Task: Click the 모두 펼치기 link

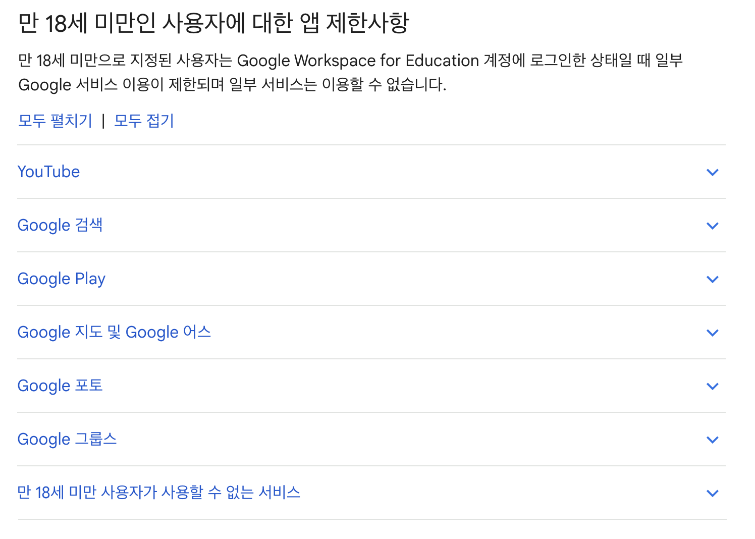Action: (x=56, y=121)
